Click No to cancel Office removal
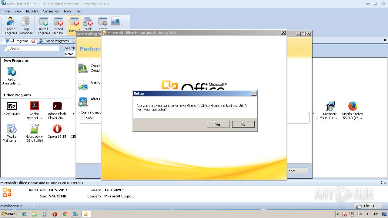 (x=243, y=124)
